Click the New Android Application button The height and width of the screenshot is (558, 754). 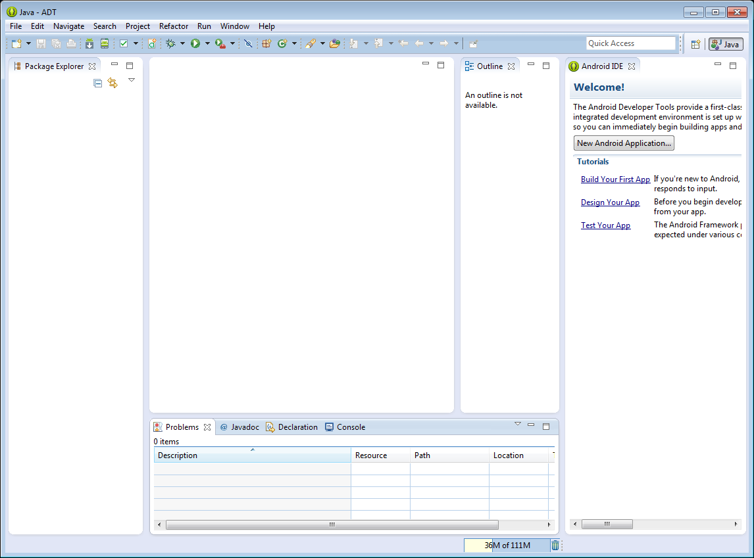click(x=624, y=143)
